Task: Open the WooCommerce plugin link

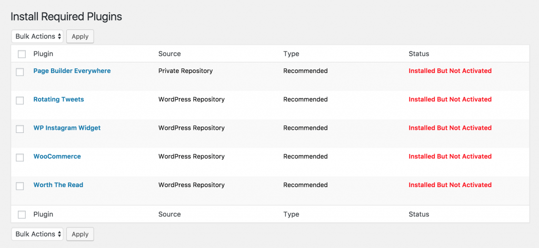Action: pyautogui.click(x=57, y=157)
